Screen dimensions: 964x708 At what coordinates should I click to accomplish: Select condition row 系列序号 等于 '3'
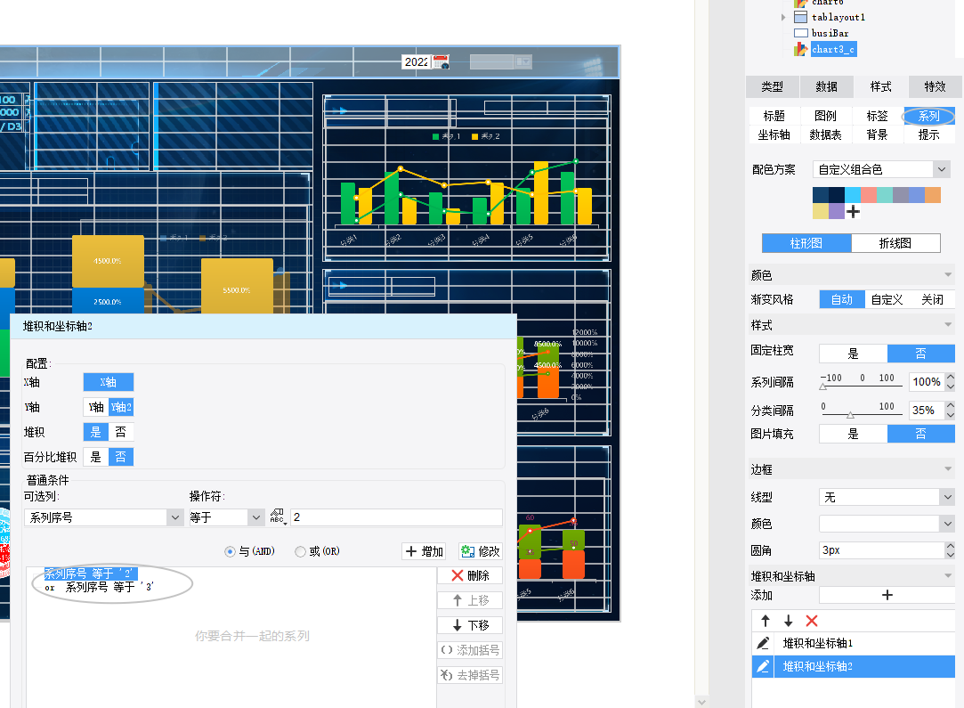(x=109, y=587)
